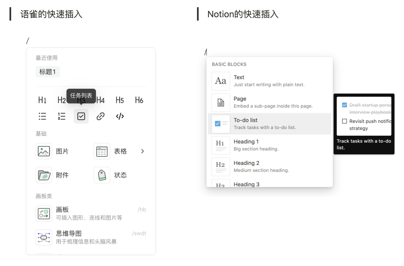The width and height of the screenshot is (404, 266).
Task: Select the 表格 label in Yuque panel
Action: pyautogui.click(x=120, y=151)
